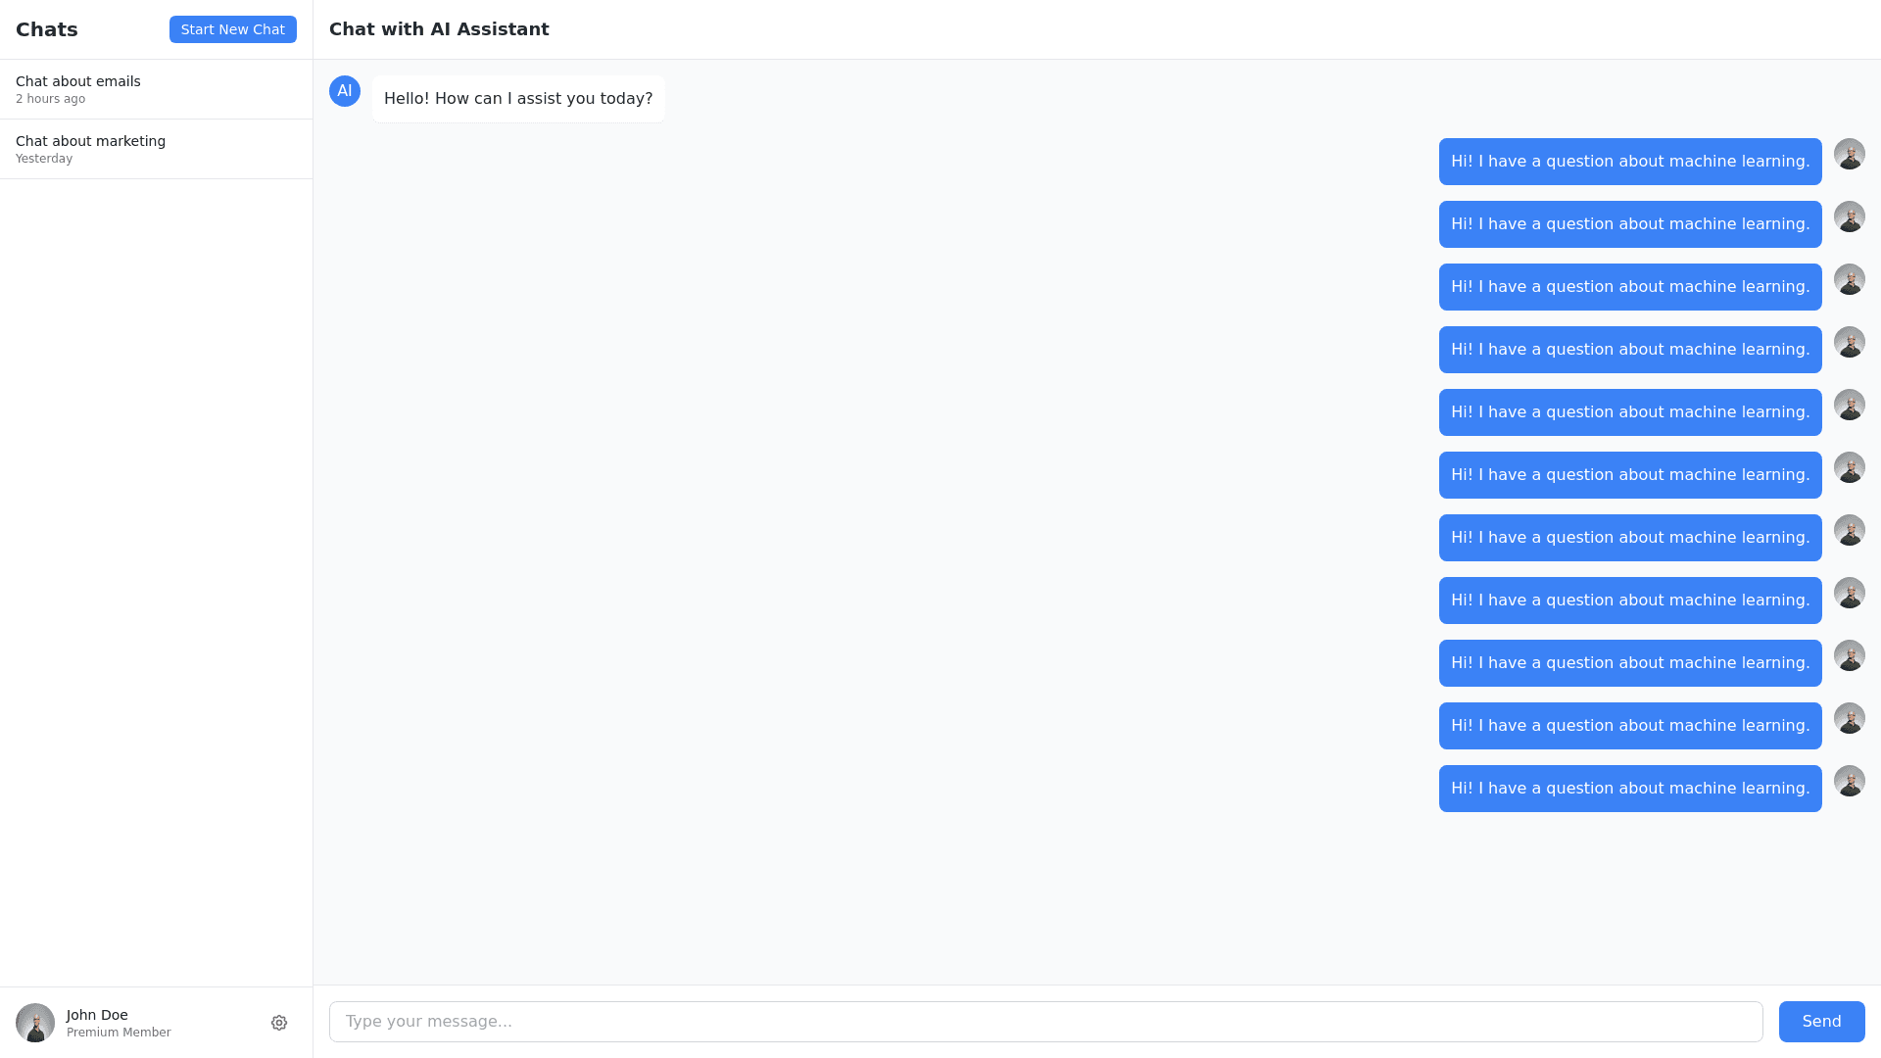Click the '2 hours ago' timestamp
Screen dimensions: 1881x1058
point(50,99)
